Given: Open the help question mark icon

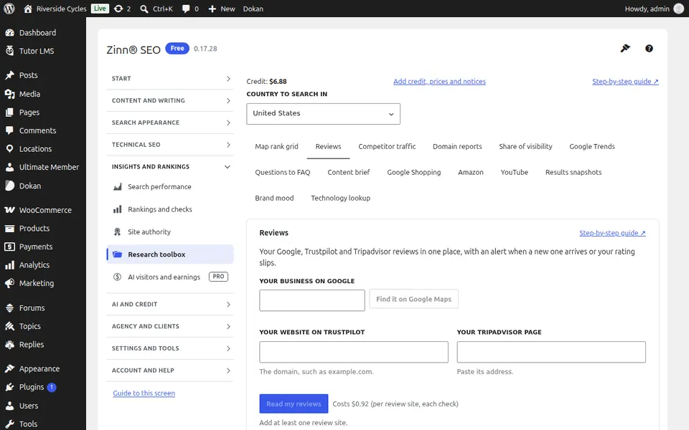Looking at the screenshot, I should 649,48.
